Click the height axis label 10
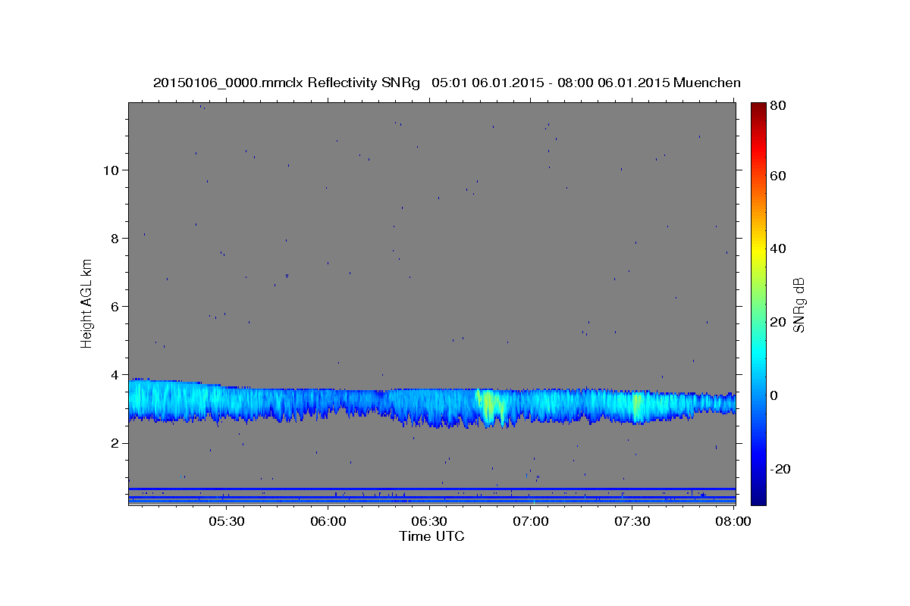Viewport: 910px width, 606px height. pos(111,170)
